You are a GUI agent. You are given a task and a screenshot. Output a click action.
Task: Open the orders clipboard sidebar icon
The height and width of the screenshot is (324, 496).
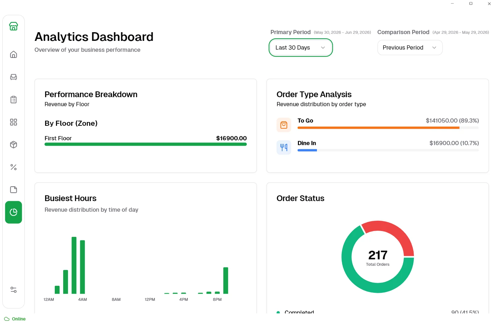(14, 99)
